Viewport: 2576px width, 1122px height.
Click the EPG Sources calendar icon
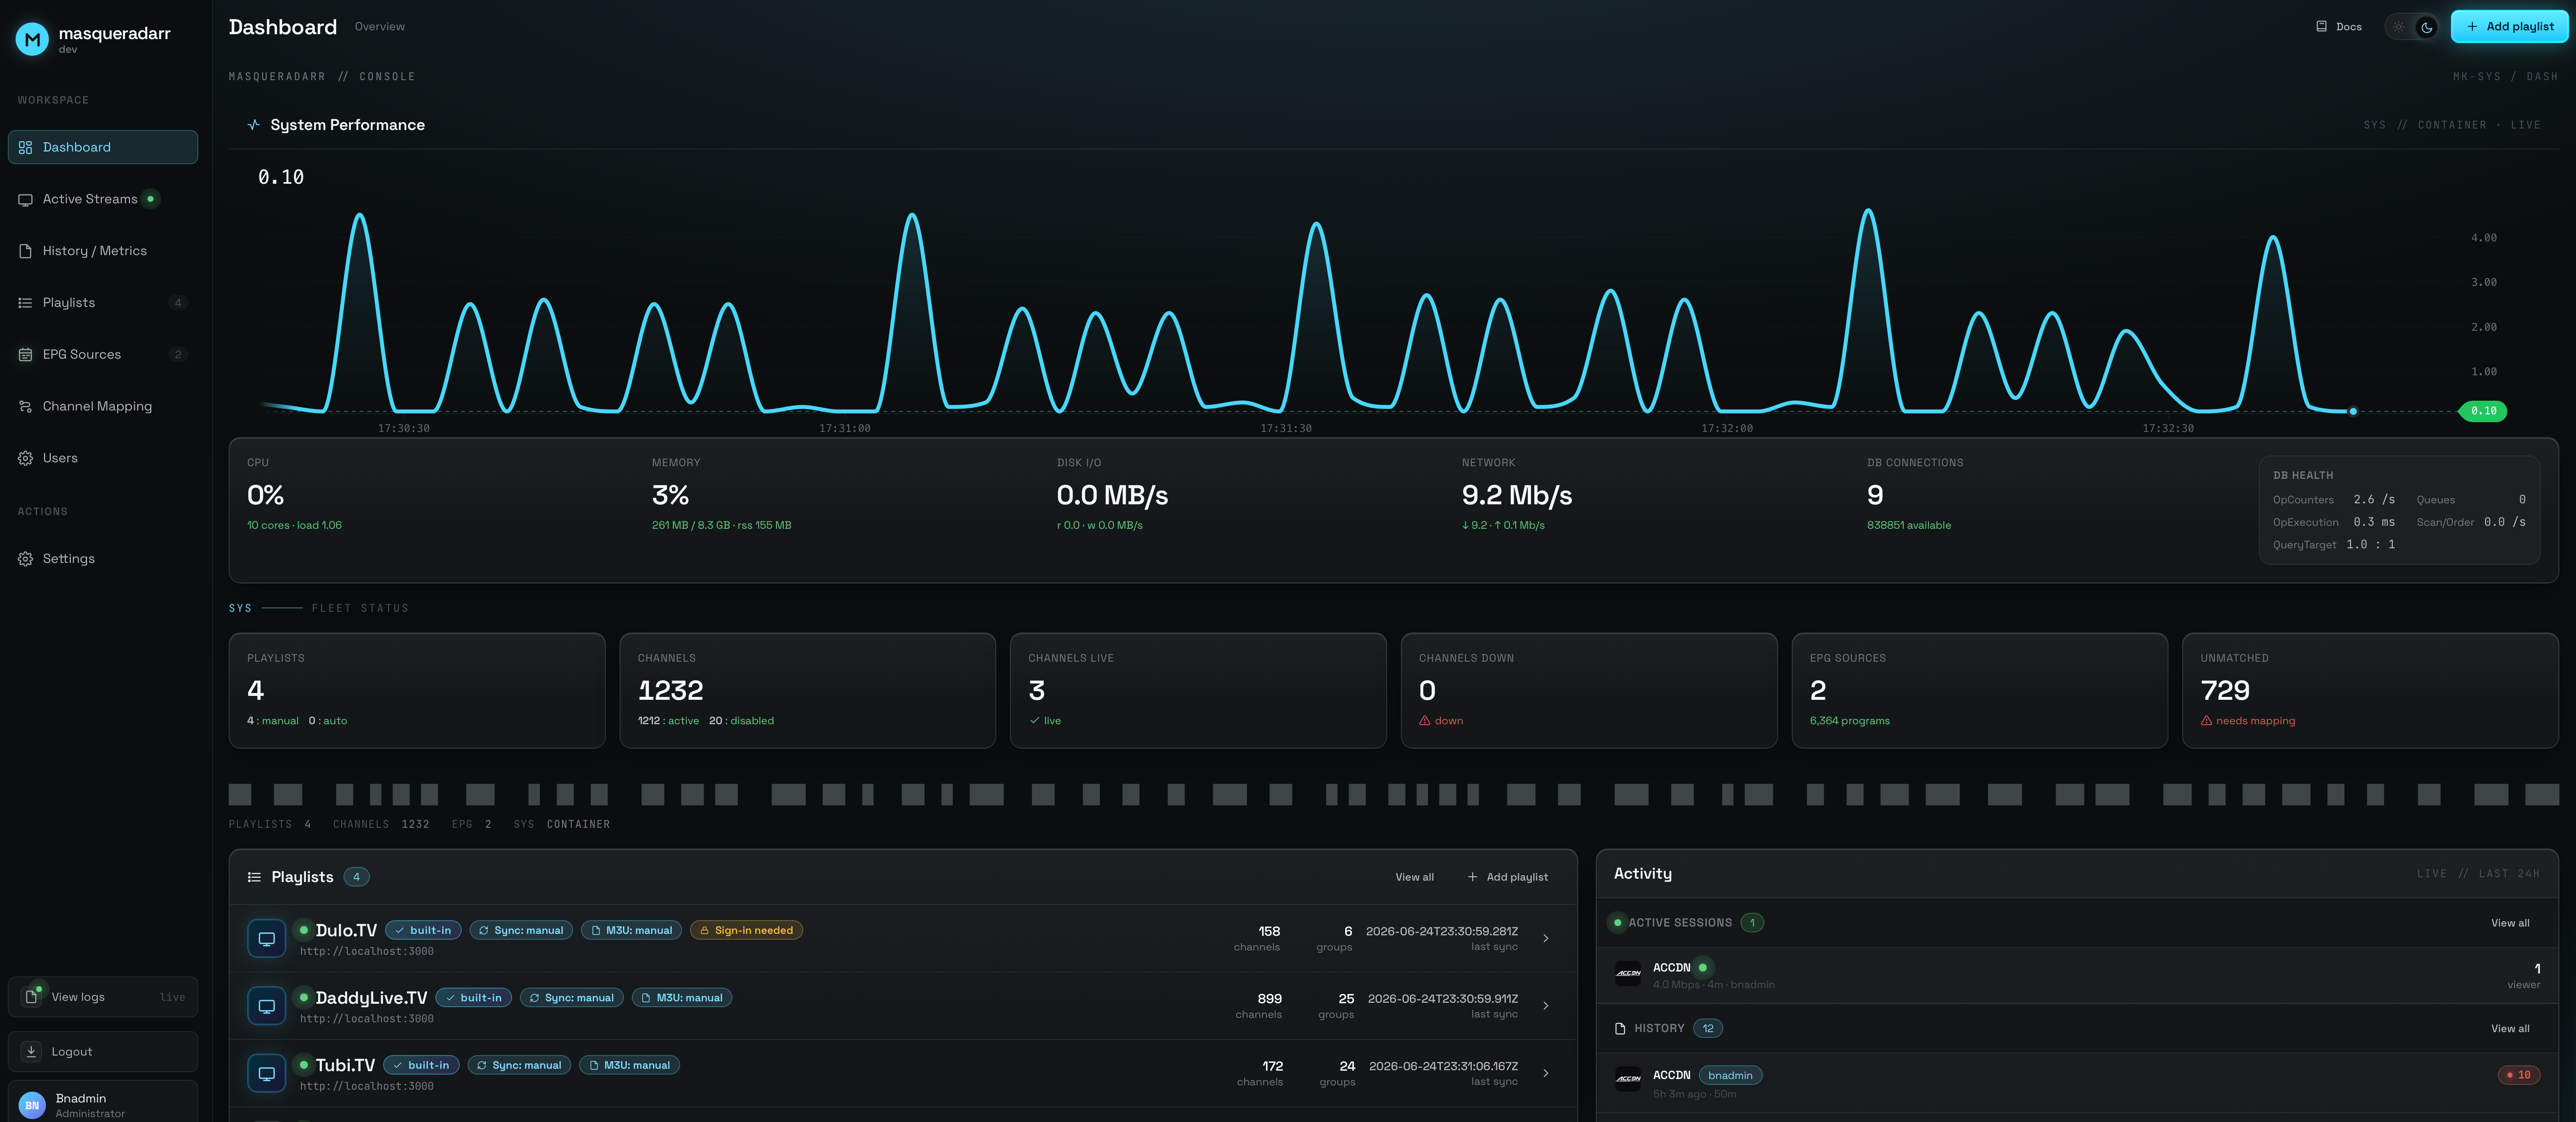[25, 354]
